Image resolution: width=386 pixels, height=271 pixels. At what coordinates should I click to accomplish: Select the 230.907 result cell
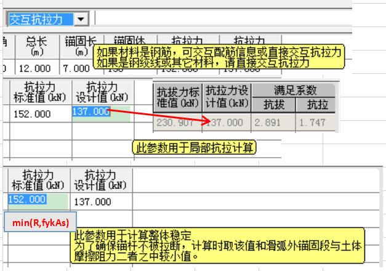178,123
